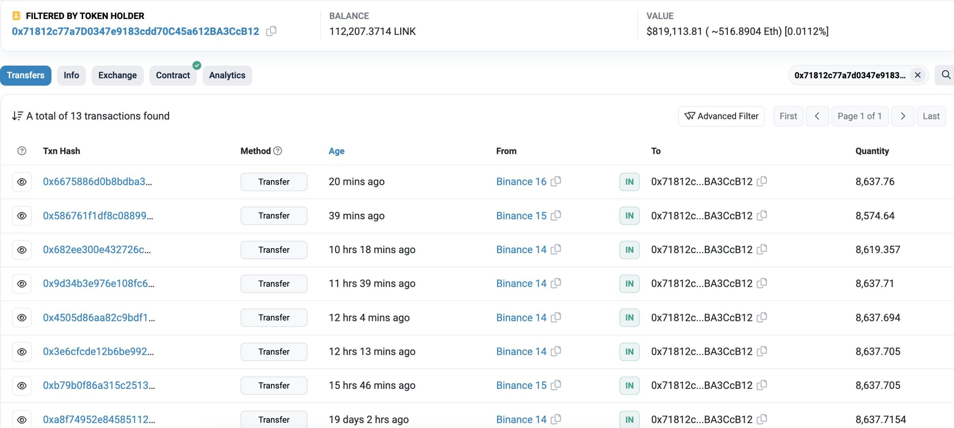Click the Method help question icon
This screenshot has height=428, width=954.
278,151
